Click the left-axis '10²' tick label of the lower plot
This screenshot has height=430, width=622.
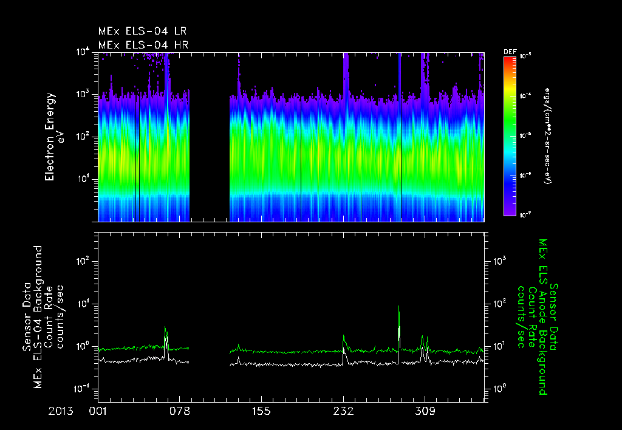point(84,262)
